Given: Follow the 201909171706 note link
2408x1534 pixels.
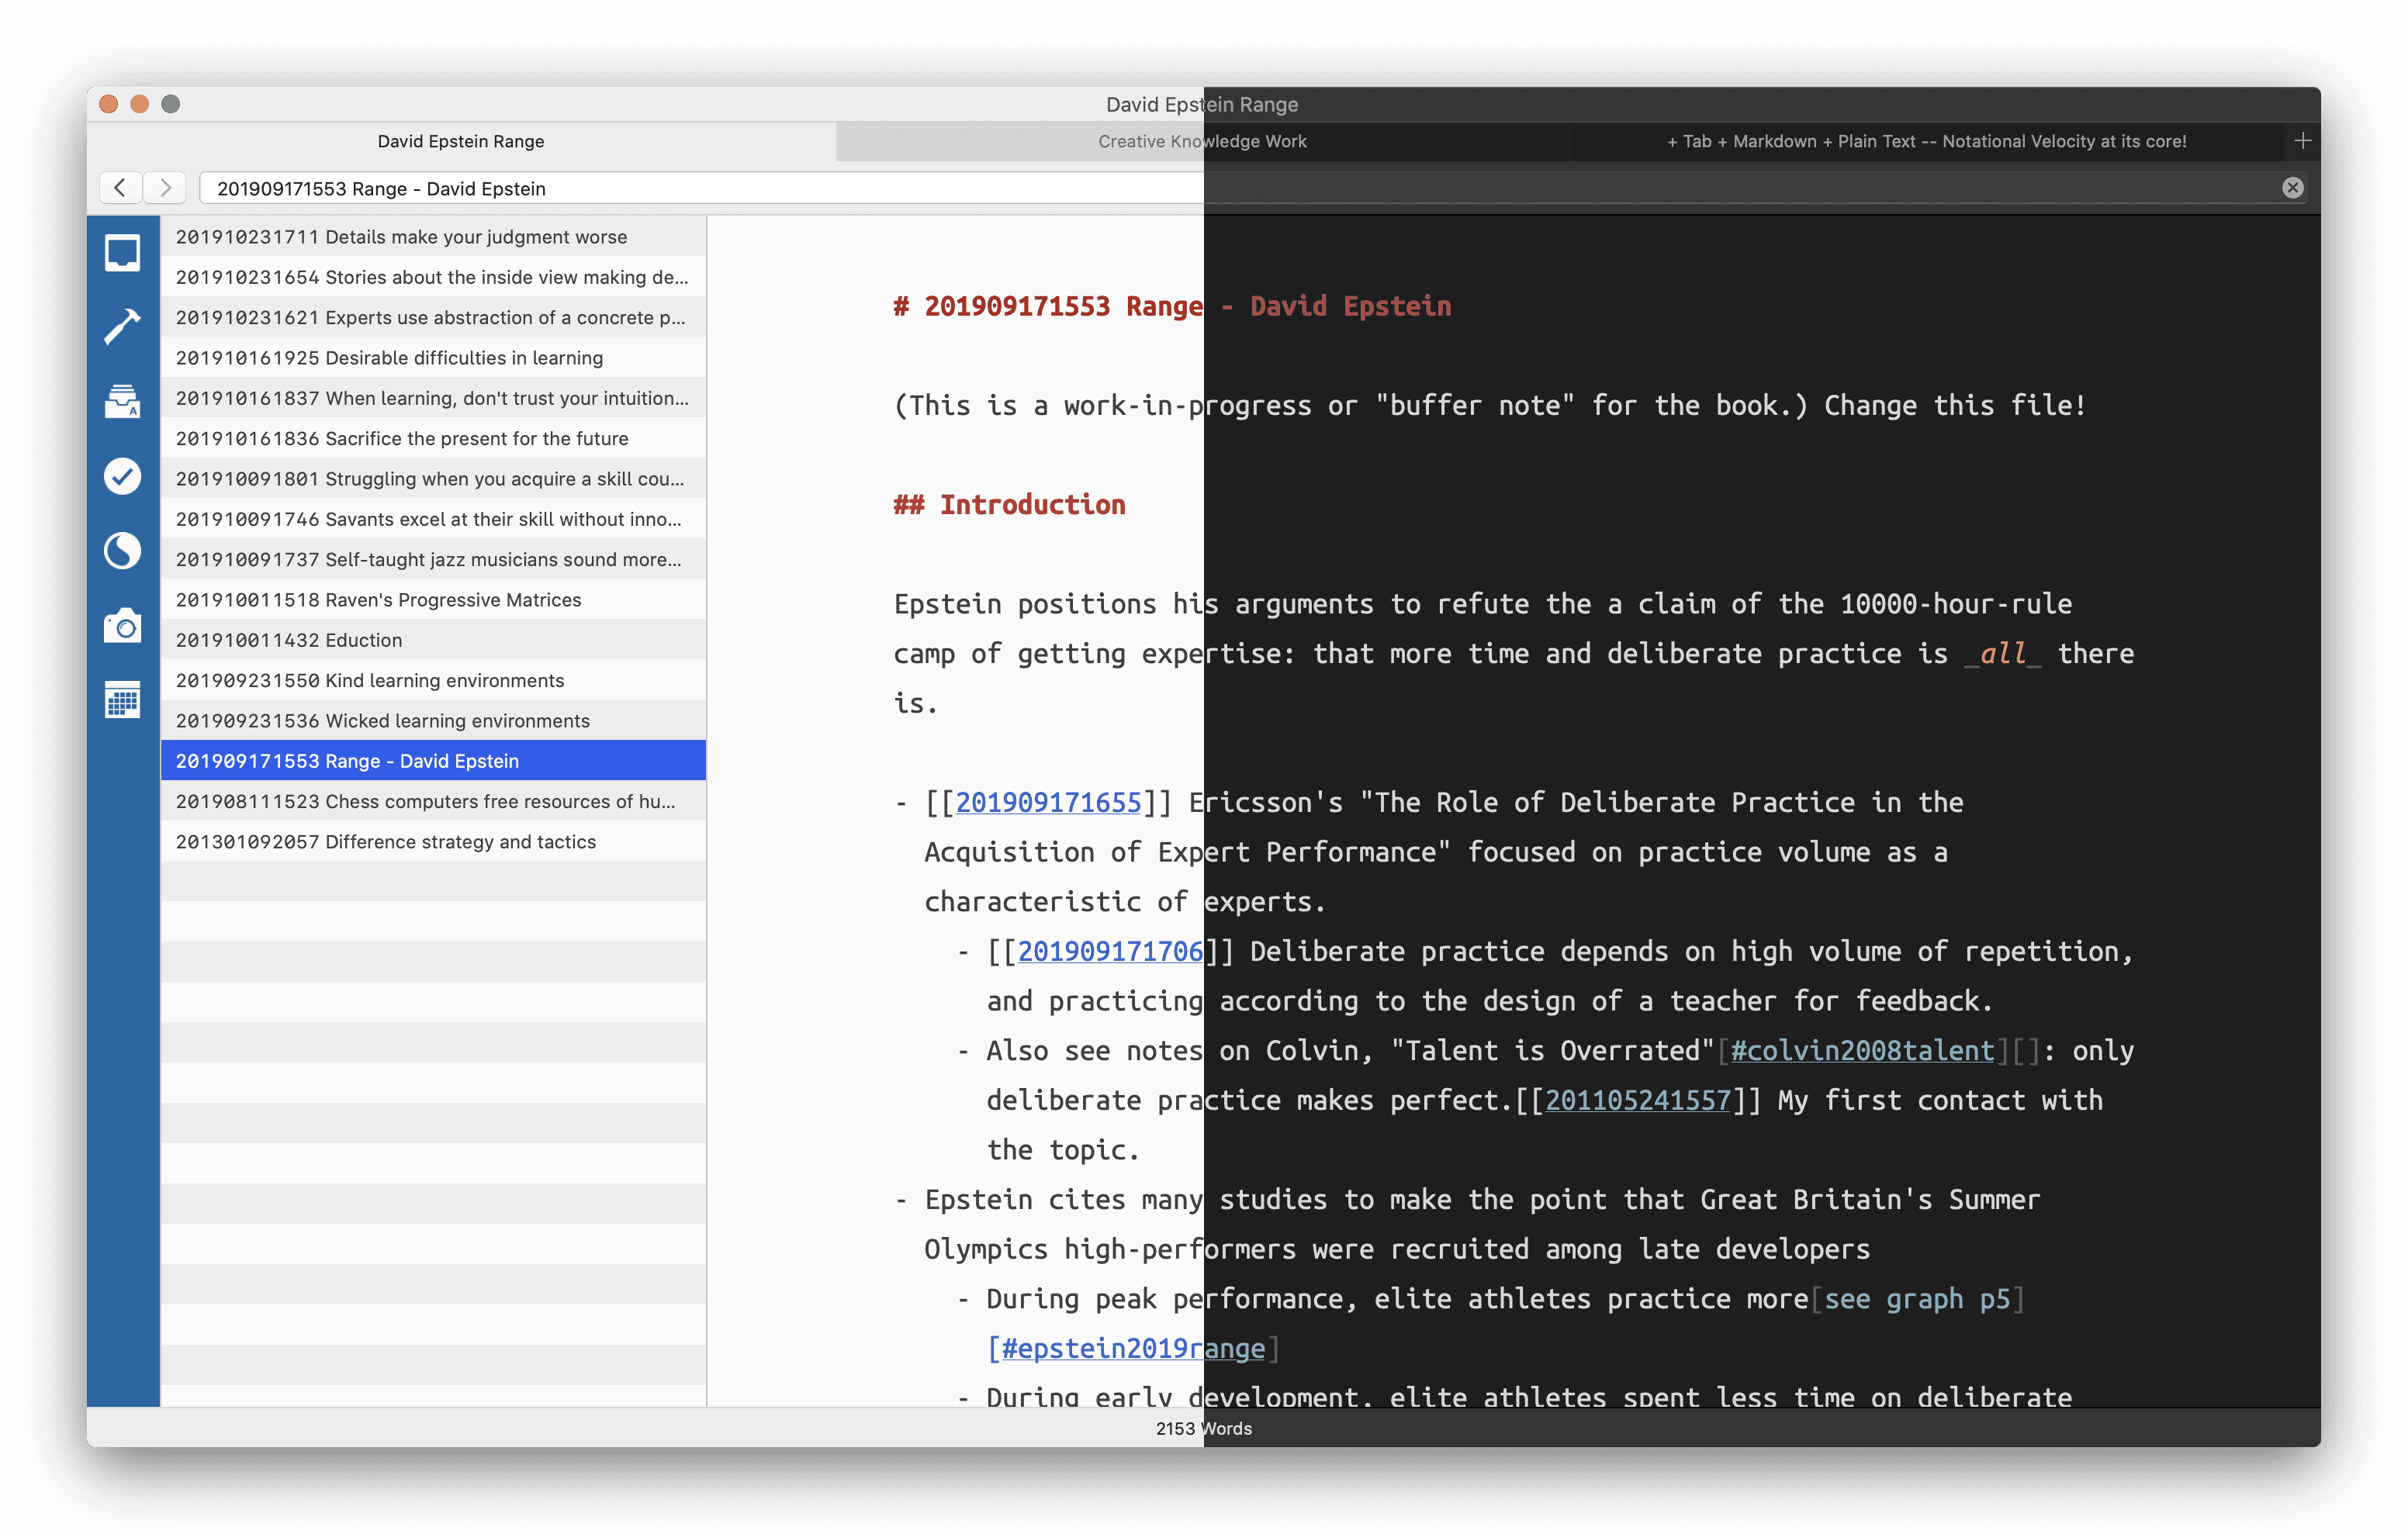Looking at the screenshot, I should [x=1110, y=951].
